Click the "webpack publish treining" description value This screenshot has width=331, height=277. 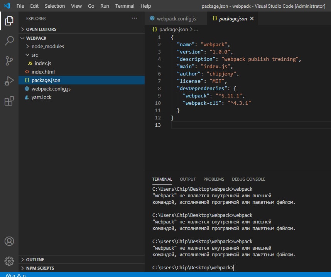point(260,59)
